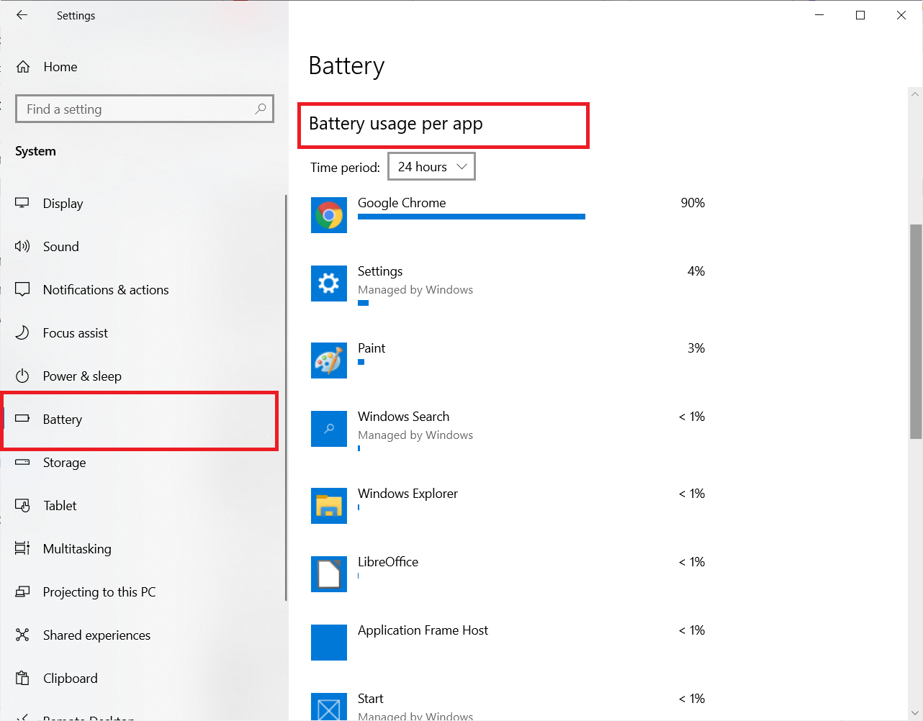Click the Sound speaker icon
This screenshot has height=721, width=923.
(22, 246)
